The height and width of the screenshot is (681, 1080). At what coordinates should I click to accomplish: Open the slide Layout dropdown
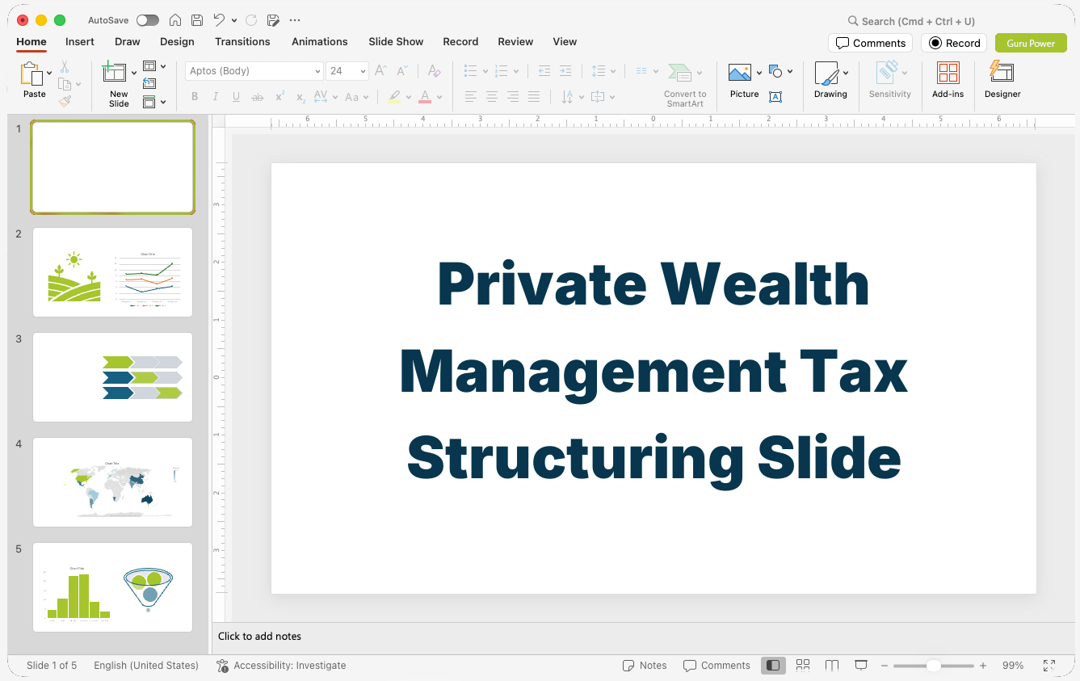tap(154, 66)
